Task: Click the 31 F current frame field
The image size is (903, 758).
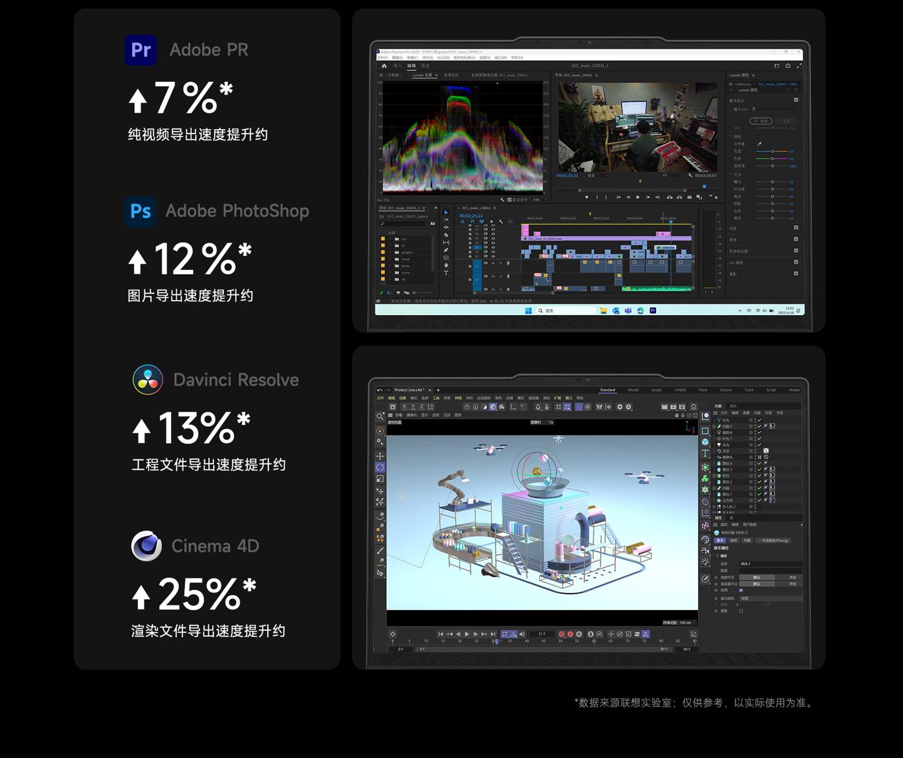Action: [x=542, y=634]
